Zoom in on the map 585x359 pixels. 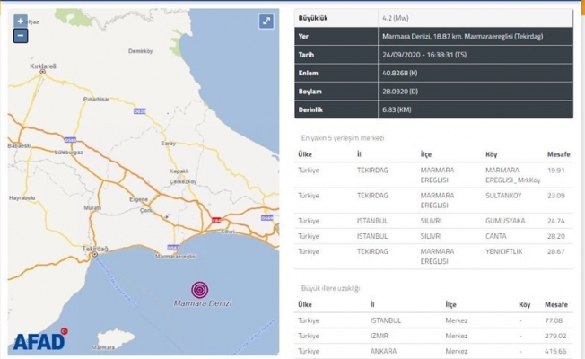coord(20,22)
